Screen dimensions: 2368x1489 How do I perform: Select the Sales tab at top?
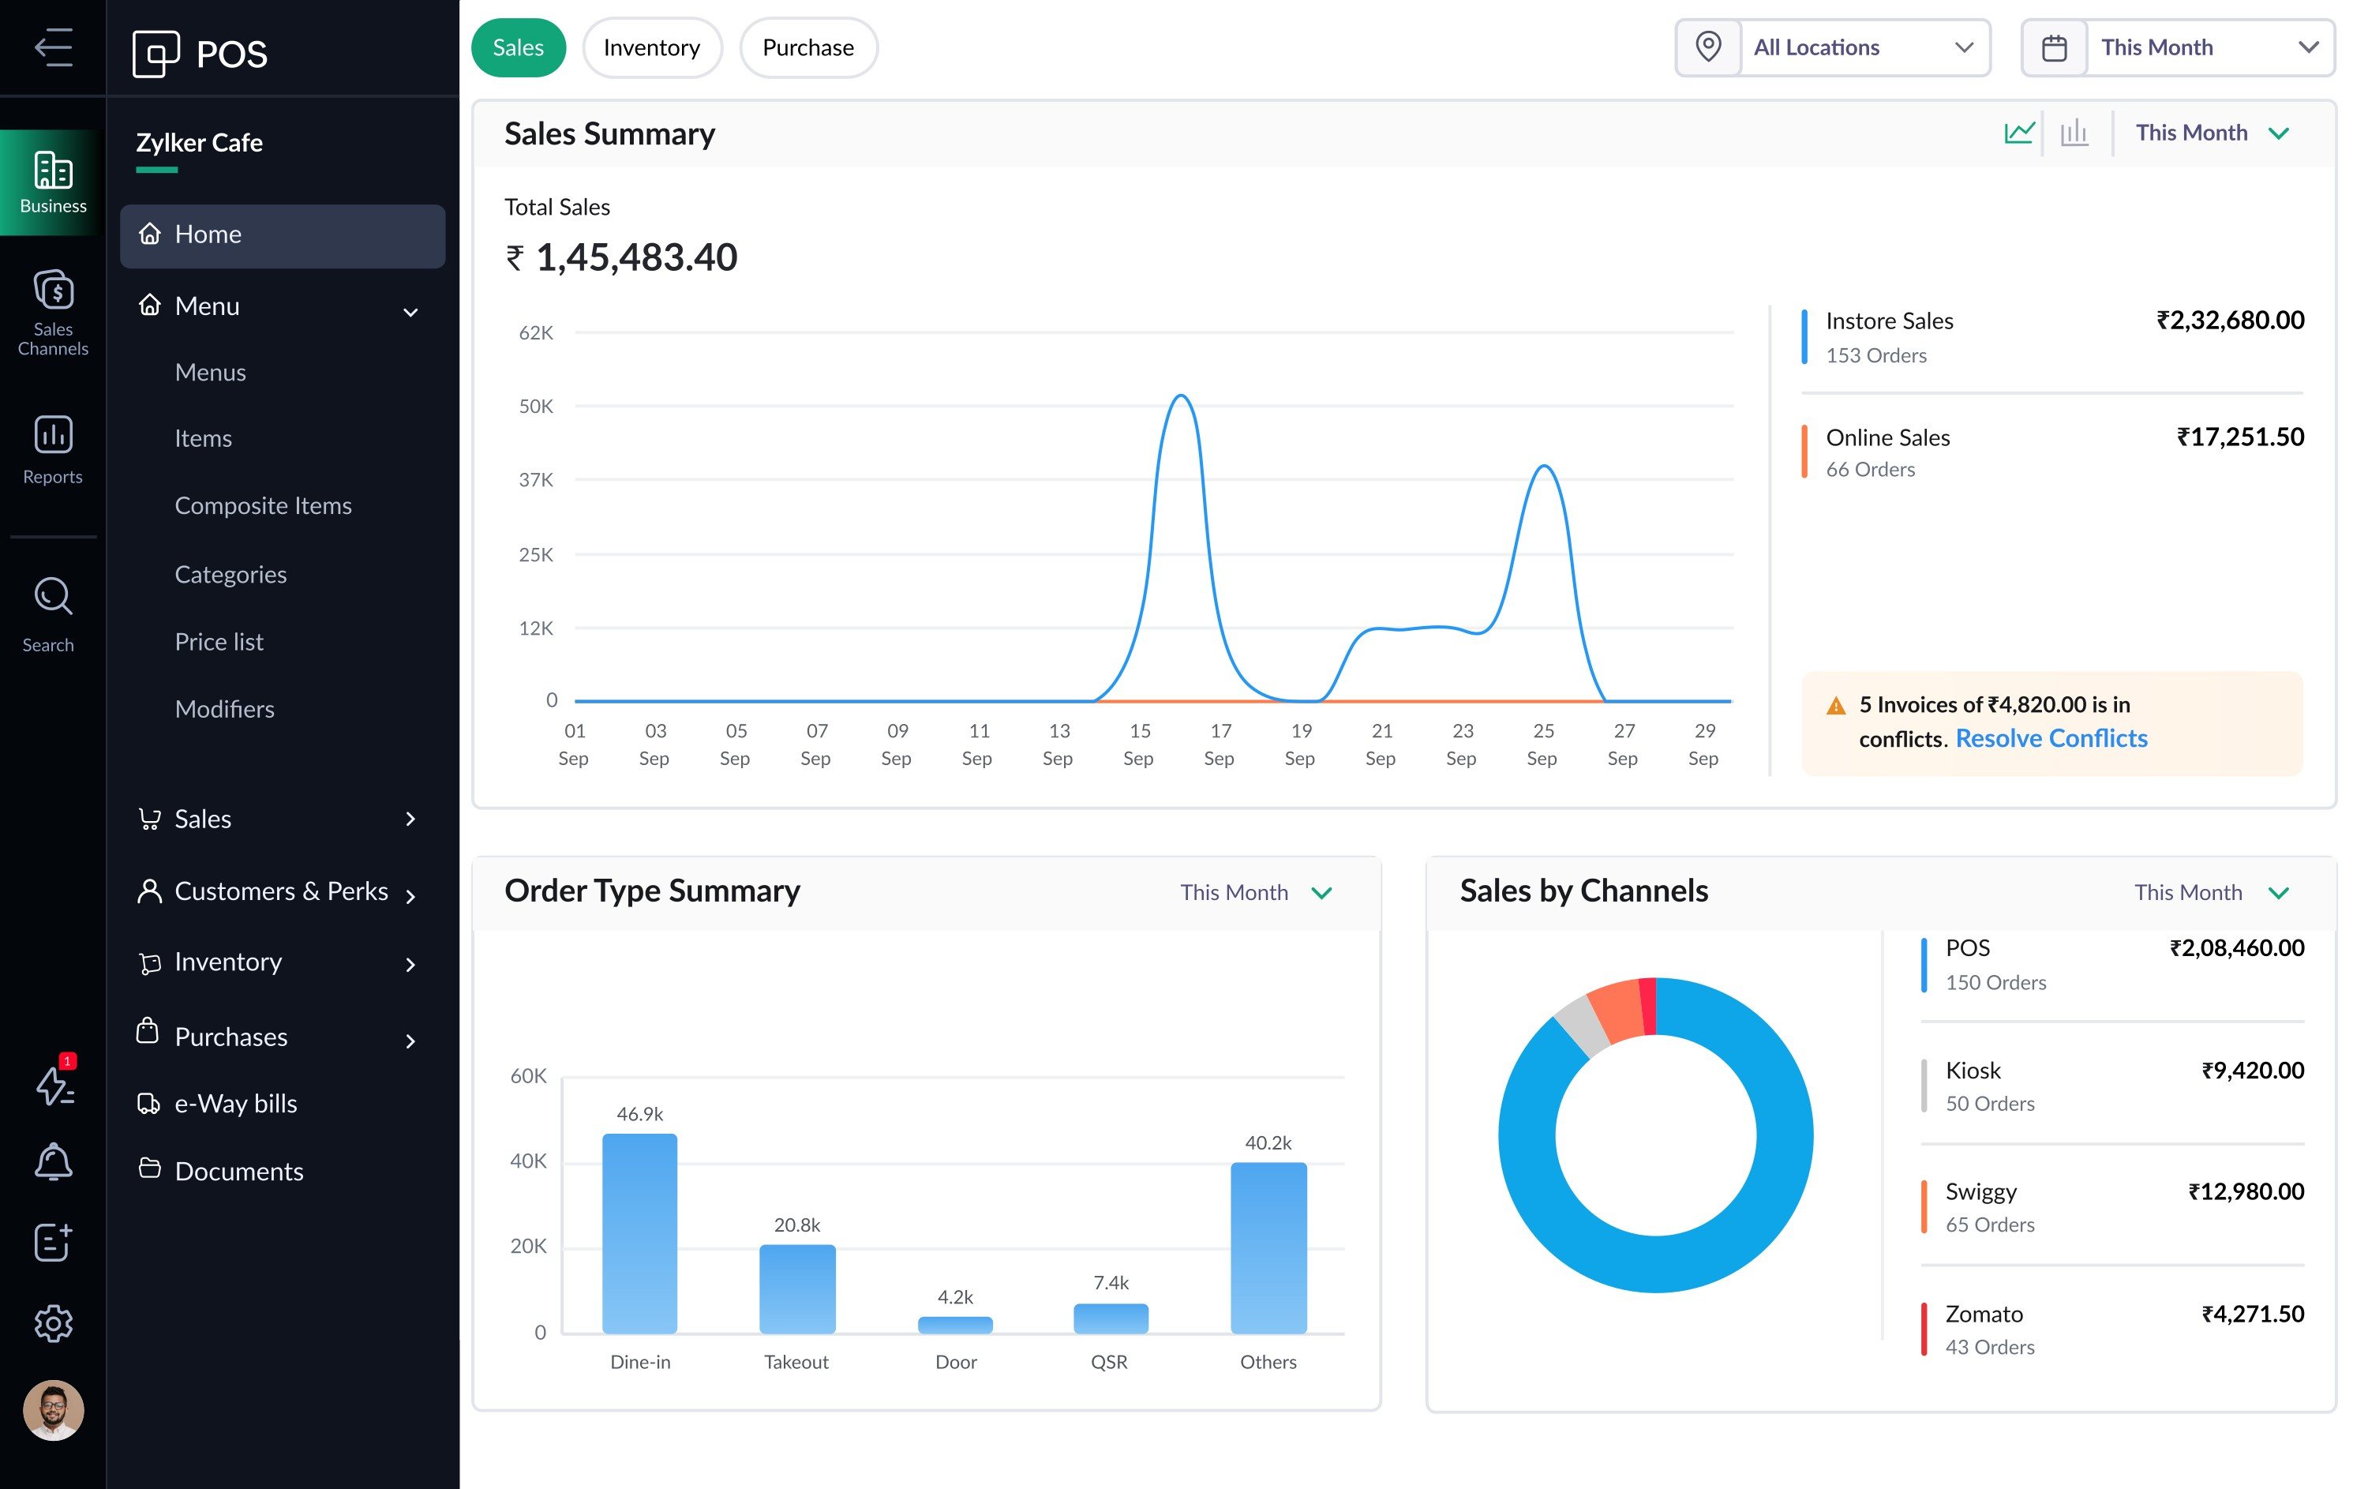pyautogui.click(x=519, y=47)
